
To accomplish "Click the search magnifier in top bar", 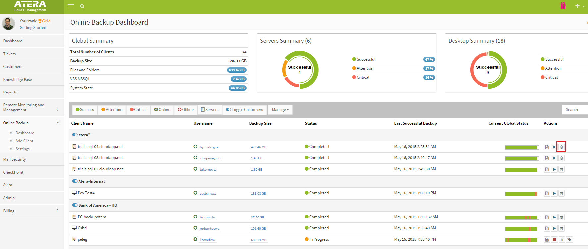I will coord(82,6).
